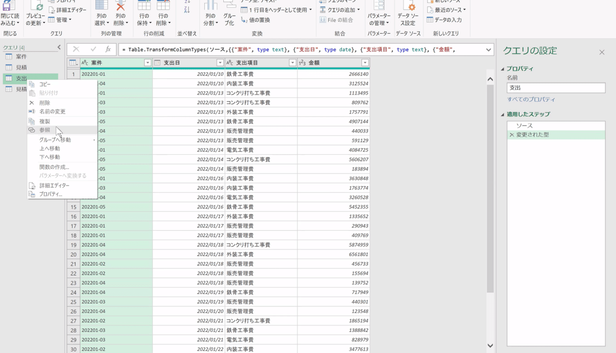616x353 pixels.
Task: Choose 参照 from context menu
Action: (62, 130)
